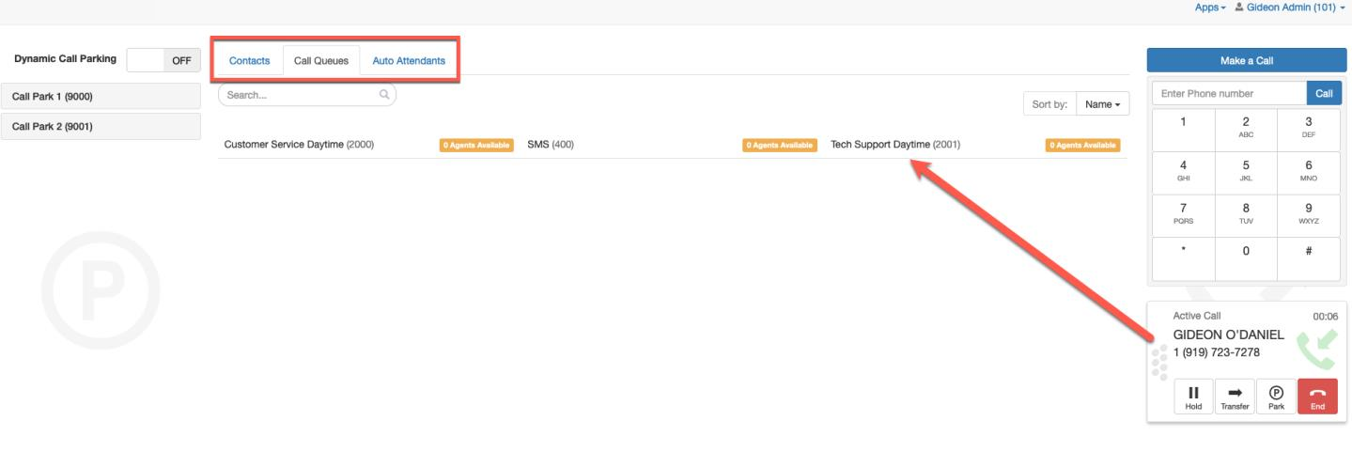Click the Make a Call header

pyautogui.click(x=1247, y=60)
